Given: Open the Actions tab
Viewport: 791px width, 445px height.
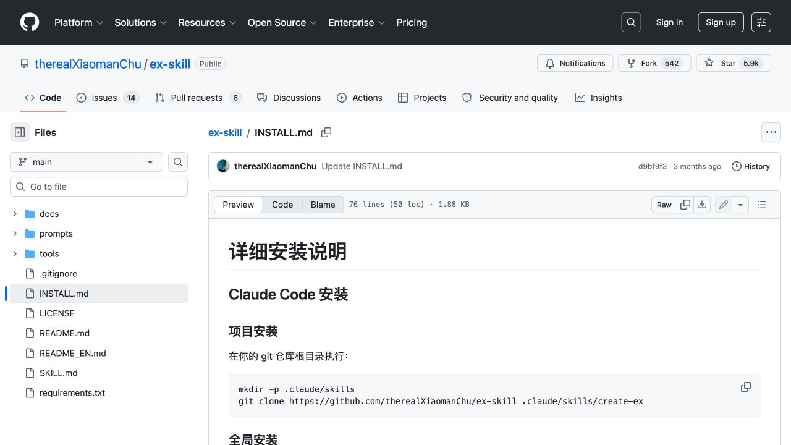Looking at the screenshot, I should pos(359,98).
